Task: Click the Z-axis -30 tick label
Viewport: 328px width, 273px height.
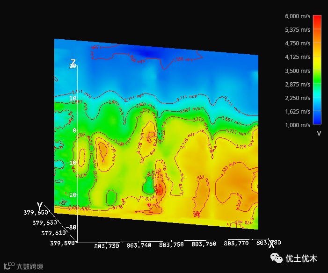Action: tap(71, 227)
